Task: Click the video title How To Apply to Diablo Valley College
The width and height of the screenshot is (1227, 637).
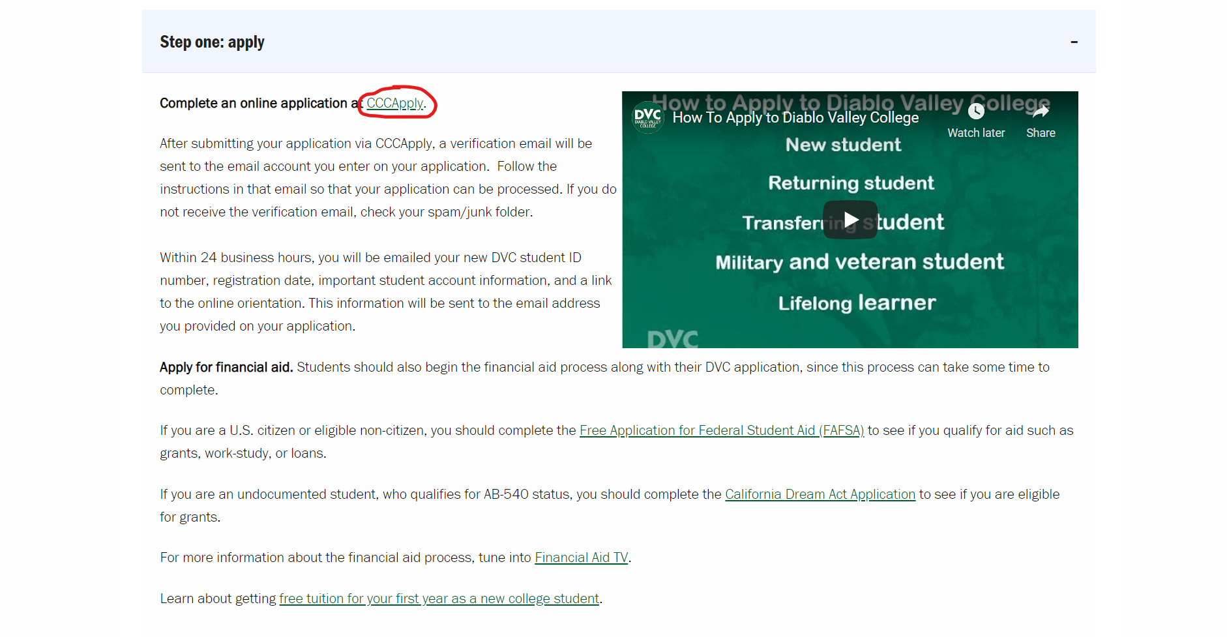Action: click(x=795, y=118)
